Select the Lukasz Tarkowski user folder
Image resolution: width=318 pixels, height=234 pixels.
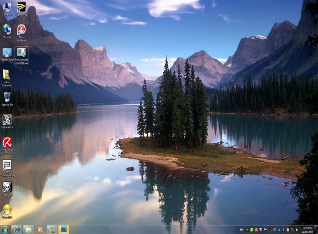(x=7, y=78)
